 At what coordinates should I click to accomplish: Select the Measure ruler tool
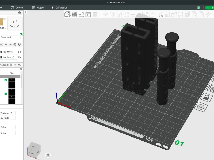click(x=208, y=14)
